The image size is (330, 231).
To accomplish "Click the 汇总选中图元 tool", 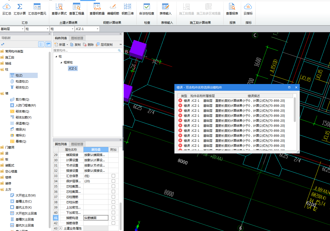I will (x=37, y=9).
